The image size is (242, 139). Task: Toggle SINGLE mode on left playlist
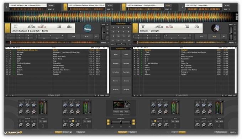tap(102, 95)
